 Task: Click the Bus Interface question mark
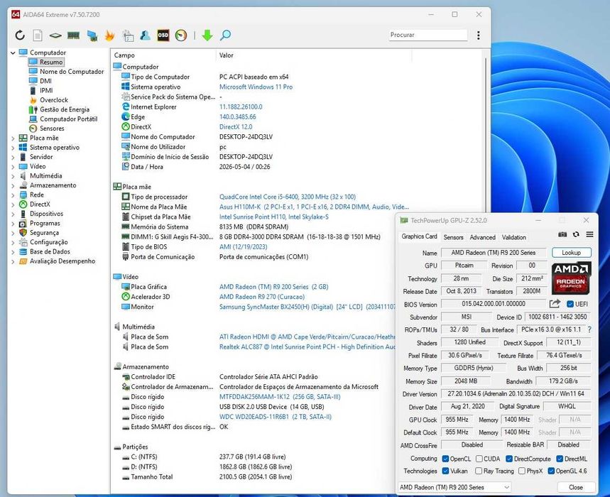point(590,329)
